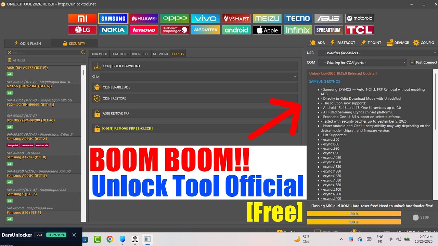Open Chrome from the taskbar

pos(110,239)
